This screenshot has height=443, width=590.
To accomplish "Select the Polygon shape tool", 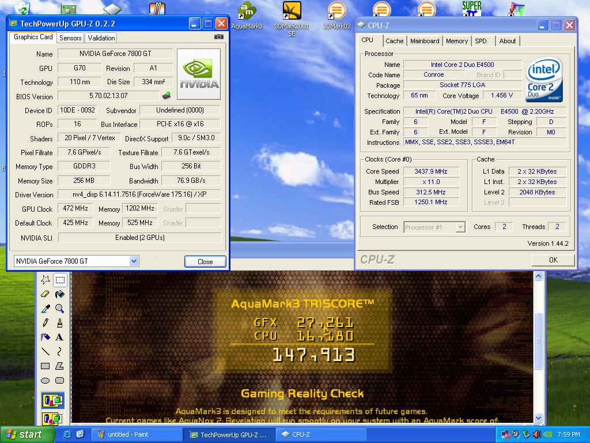I will (60, 366).
